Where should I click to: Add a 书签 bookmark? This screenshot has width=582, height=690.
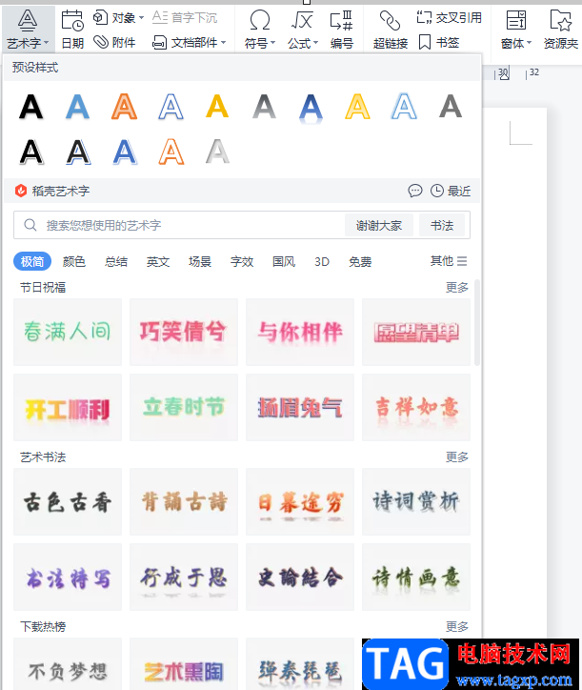click(x=439, y=42)
